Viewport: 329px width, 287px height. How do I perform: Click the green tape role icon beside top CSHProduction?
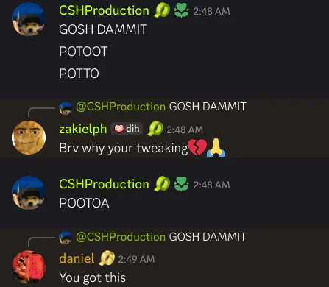coord(162,11)
